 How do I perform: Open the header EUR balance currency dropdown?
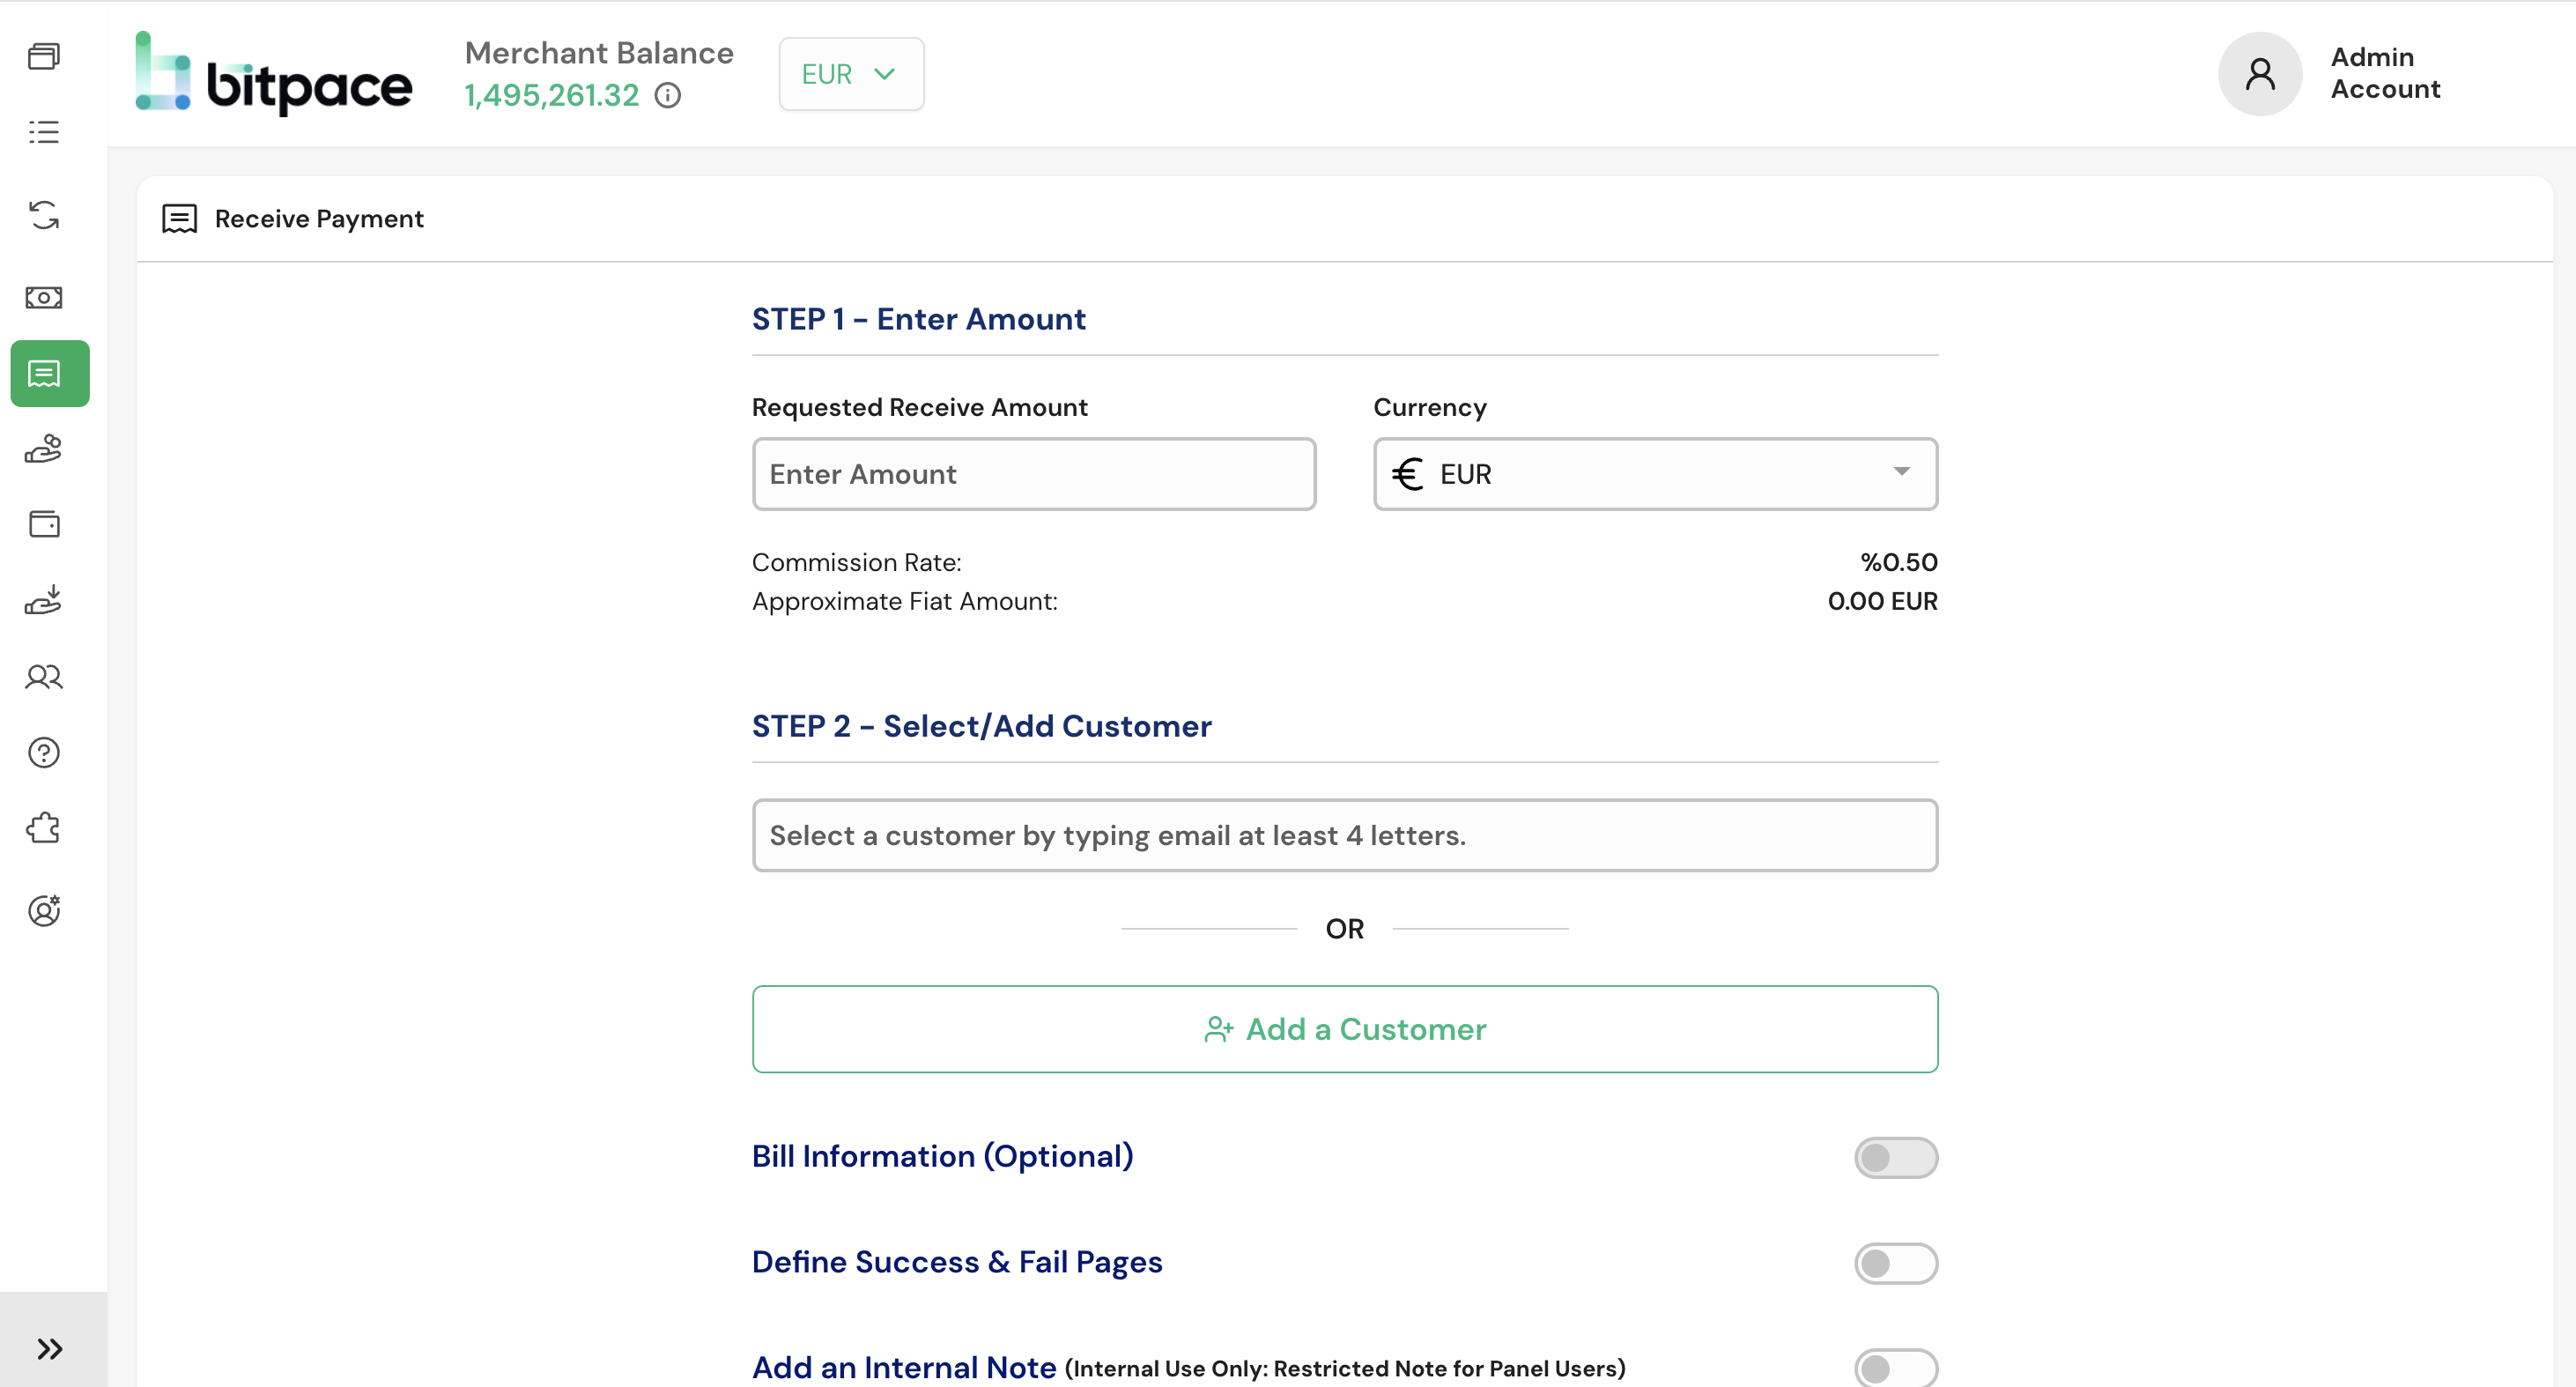pos(850,74)
